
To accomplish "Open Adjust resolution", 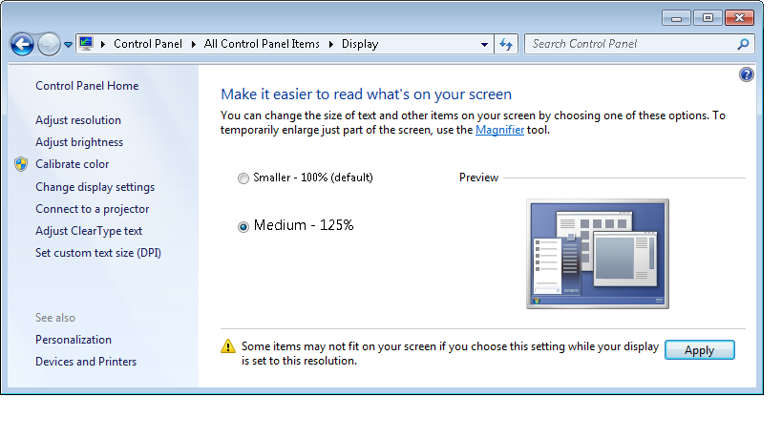I will coord(77,120).
